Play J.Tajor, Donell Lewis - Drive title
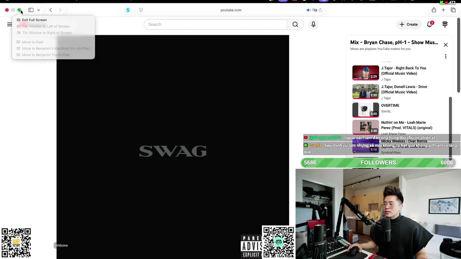 [404, 89]
